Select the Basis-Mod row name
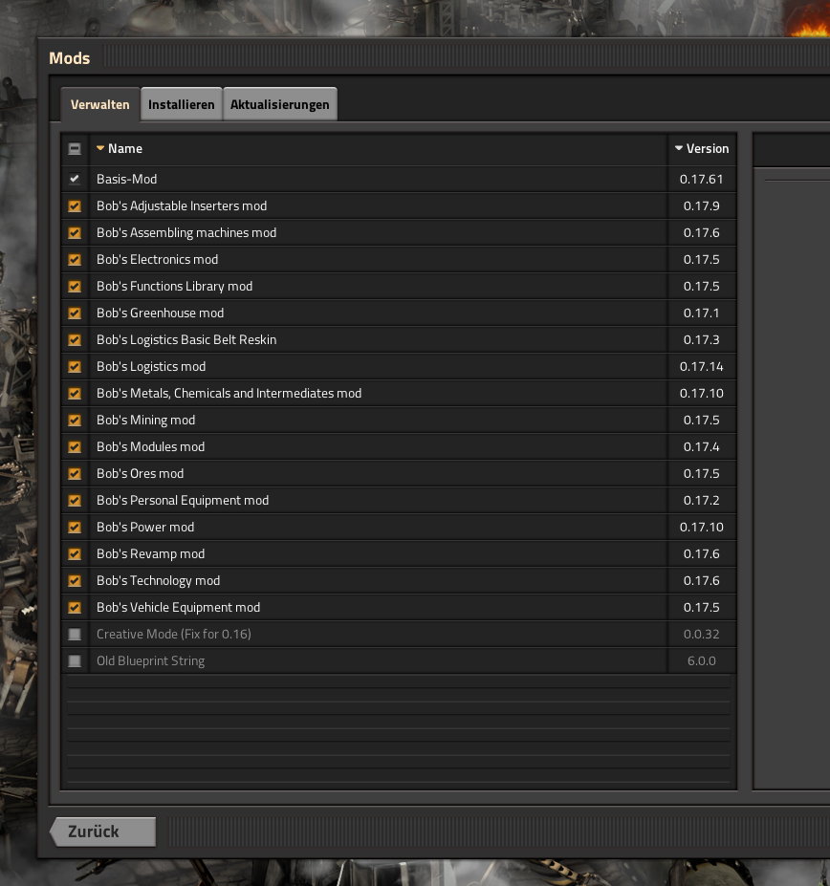This screenshot has width=830, height=886. pyautogui.click(x=126, y=179)
